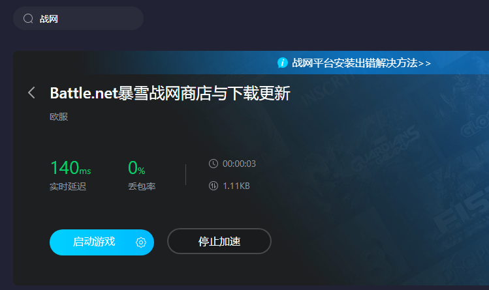
Task: Click the blue info icon in banner
Action: [283, 63]
